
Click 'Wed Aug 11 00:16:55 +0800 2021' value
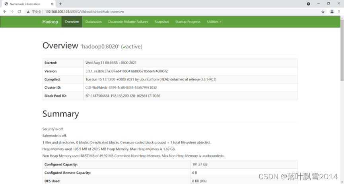[x=111, y=63]
